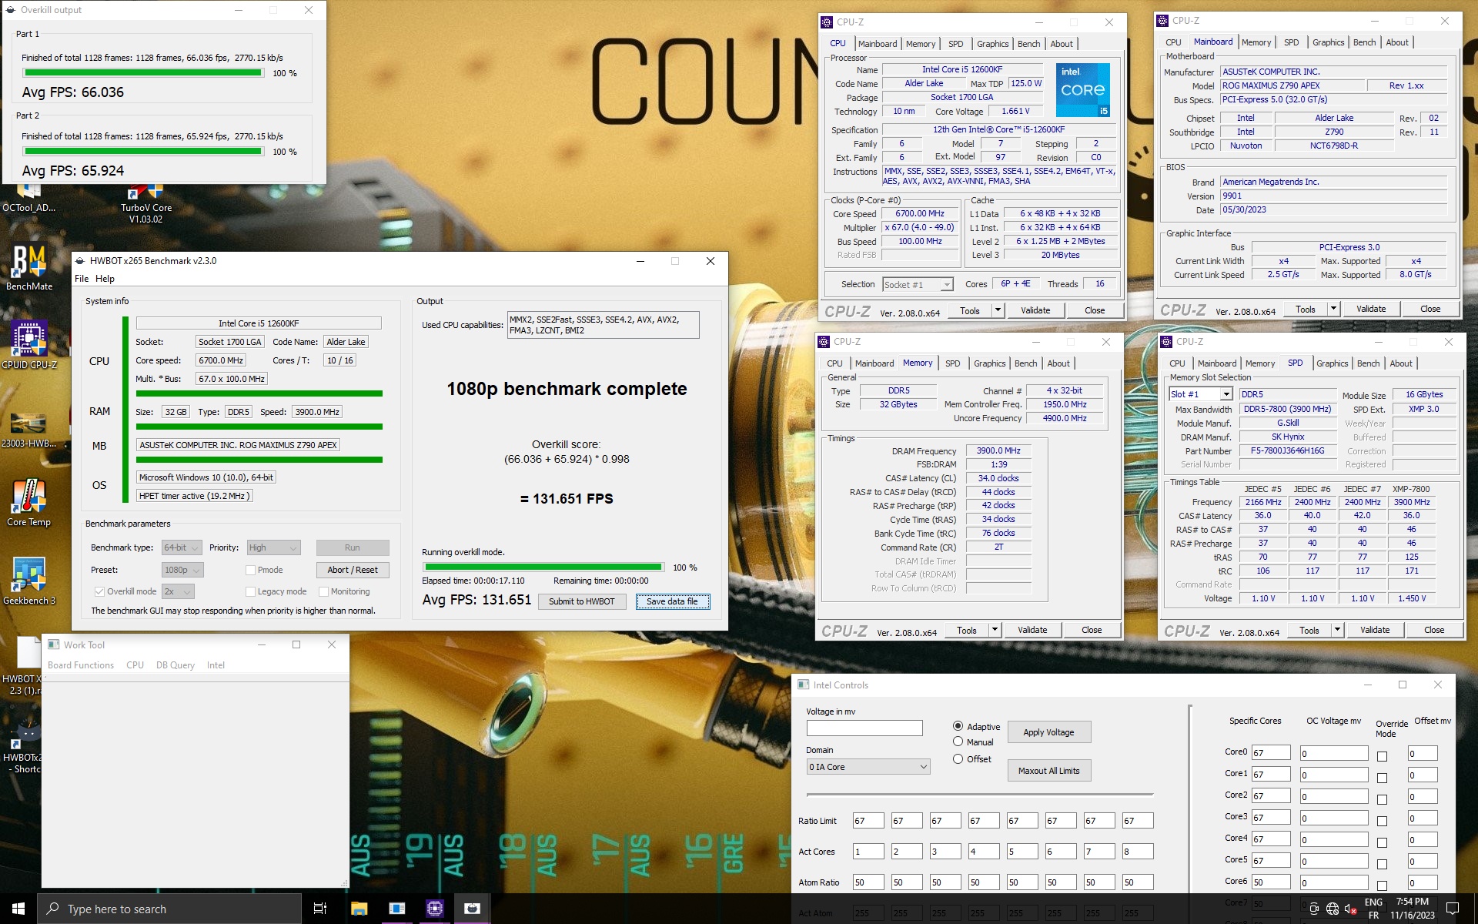1478x924 pixels.
Task: Click the Windows Start button
Action: pos(18,909)
